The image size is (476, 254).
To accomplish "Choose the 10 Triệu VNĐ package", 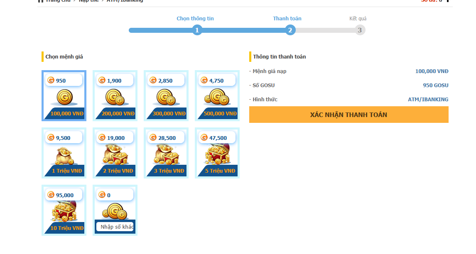I will [x=64, y=210].
